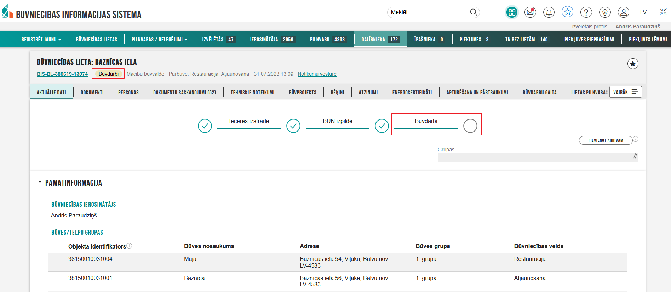Viewport: 671px width, 292px height.
Task: Open Notikumu vēsture link
Action: pos(317,74)
